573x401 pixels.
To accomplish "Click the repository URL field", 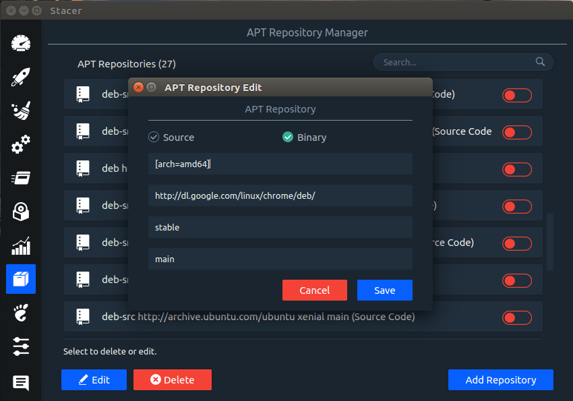I will tap(280, 195).
